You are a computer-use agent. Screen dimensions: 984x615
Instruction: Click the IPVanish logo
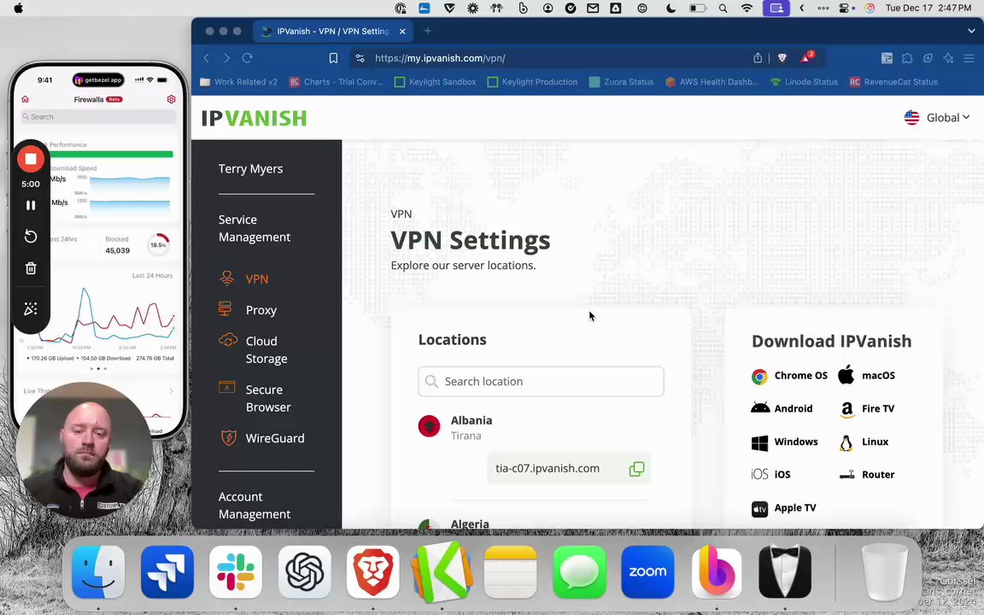pyautogui.click(x=255, y=118)
